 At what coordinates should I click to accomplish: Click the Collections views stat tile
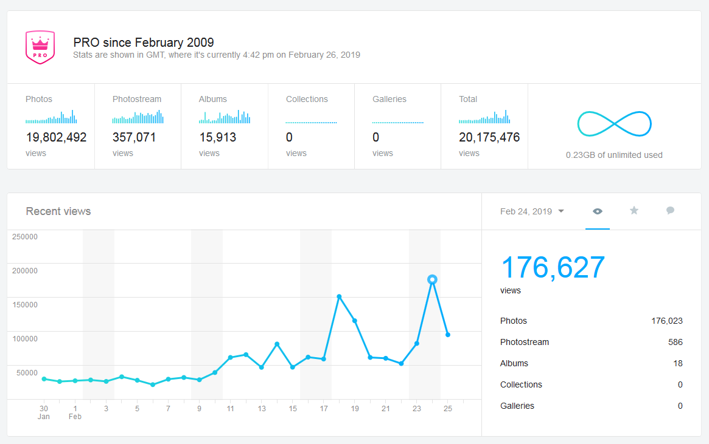click(x=311, y=126)
